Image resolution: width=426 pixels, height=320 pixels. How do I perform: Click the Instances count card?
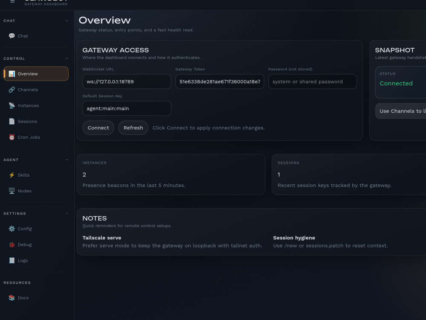(x=171, y=175)
